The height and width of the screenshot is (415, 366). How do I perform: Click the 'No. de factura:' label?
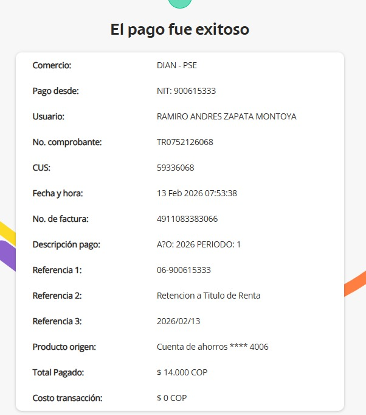pyautogui.click(x=60, y=219)
